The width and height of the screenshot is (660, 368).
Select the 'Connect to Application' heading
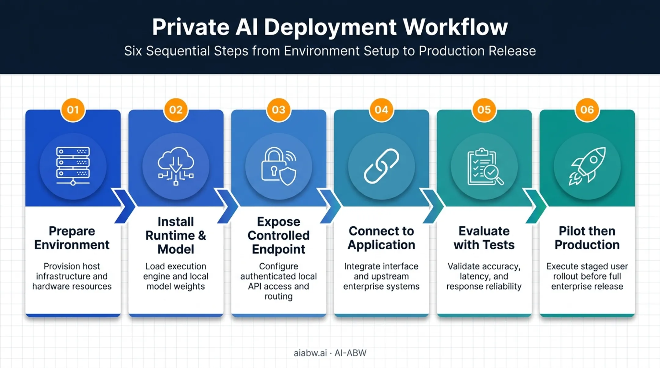coord(381,238)
